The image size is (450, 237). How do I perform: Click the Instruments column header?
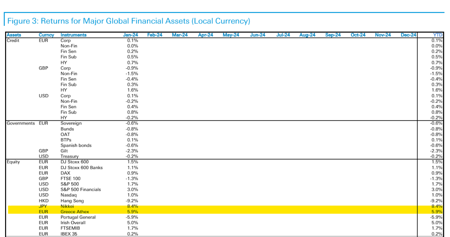point(74,35)
